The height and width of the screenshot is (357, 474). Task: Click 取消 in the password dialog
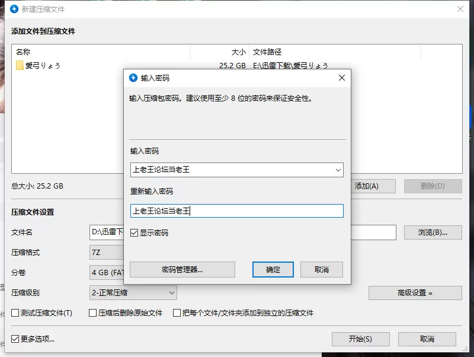tap(322, 270)
